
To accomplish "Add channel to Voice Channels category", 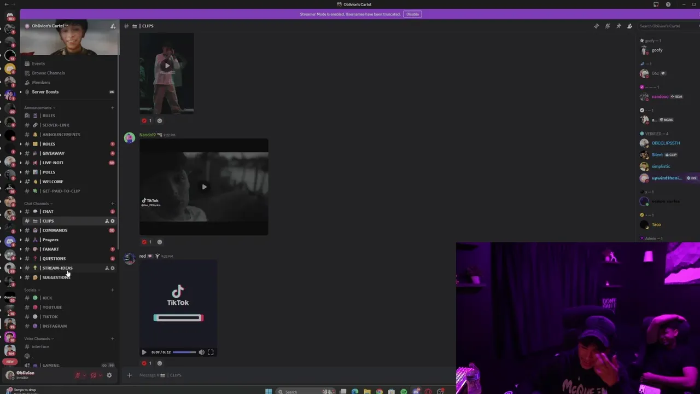I will [x=113, y=339].
